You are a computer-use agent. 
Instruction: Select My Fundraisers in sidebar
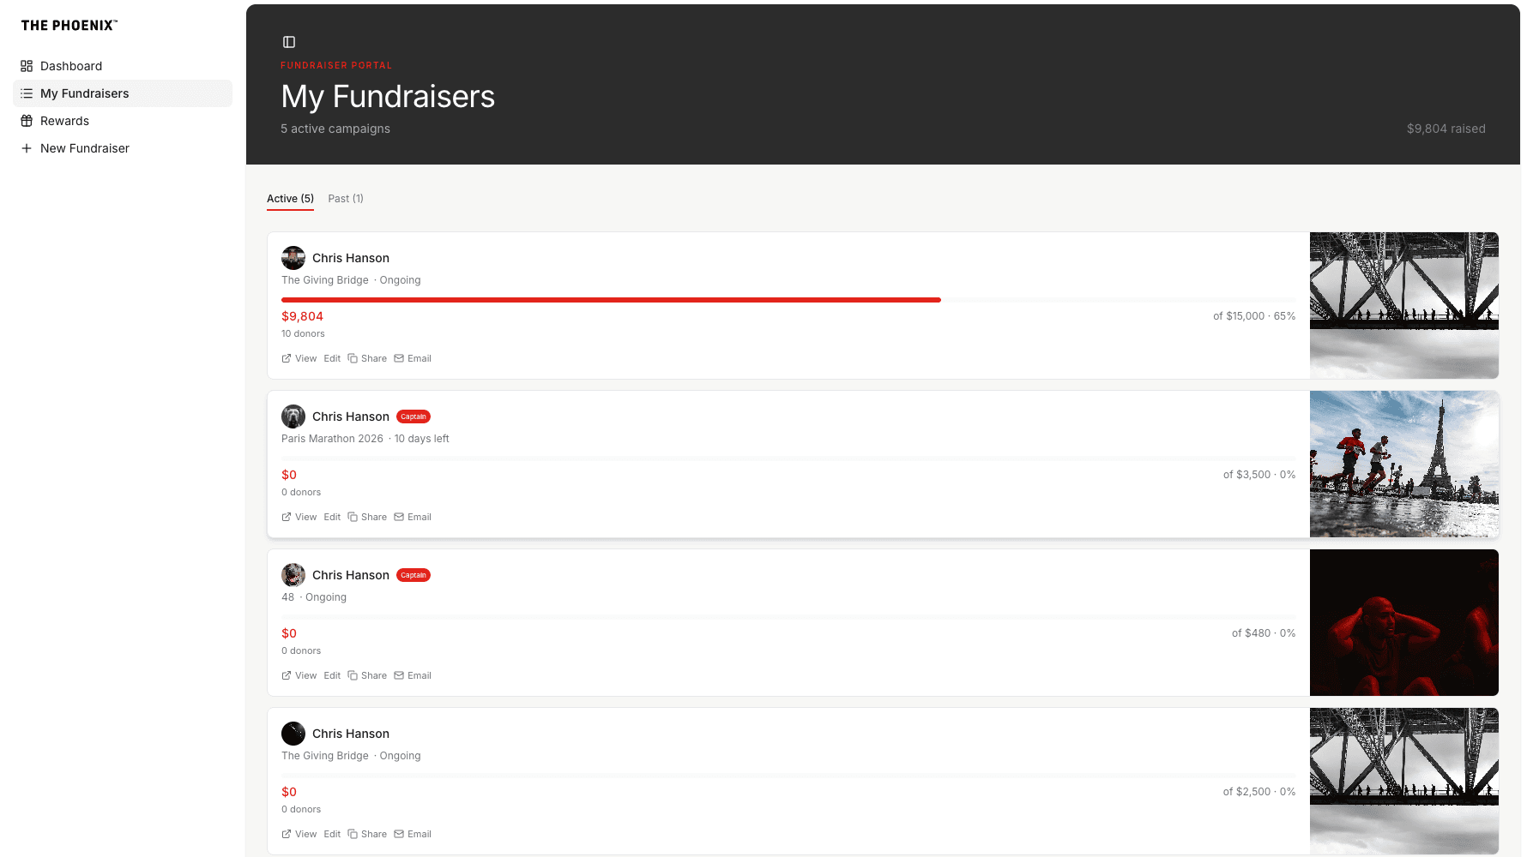pyautogui.click(x=84, y=93)
